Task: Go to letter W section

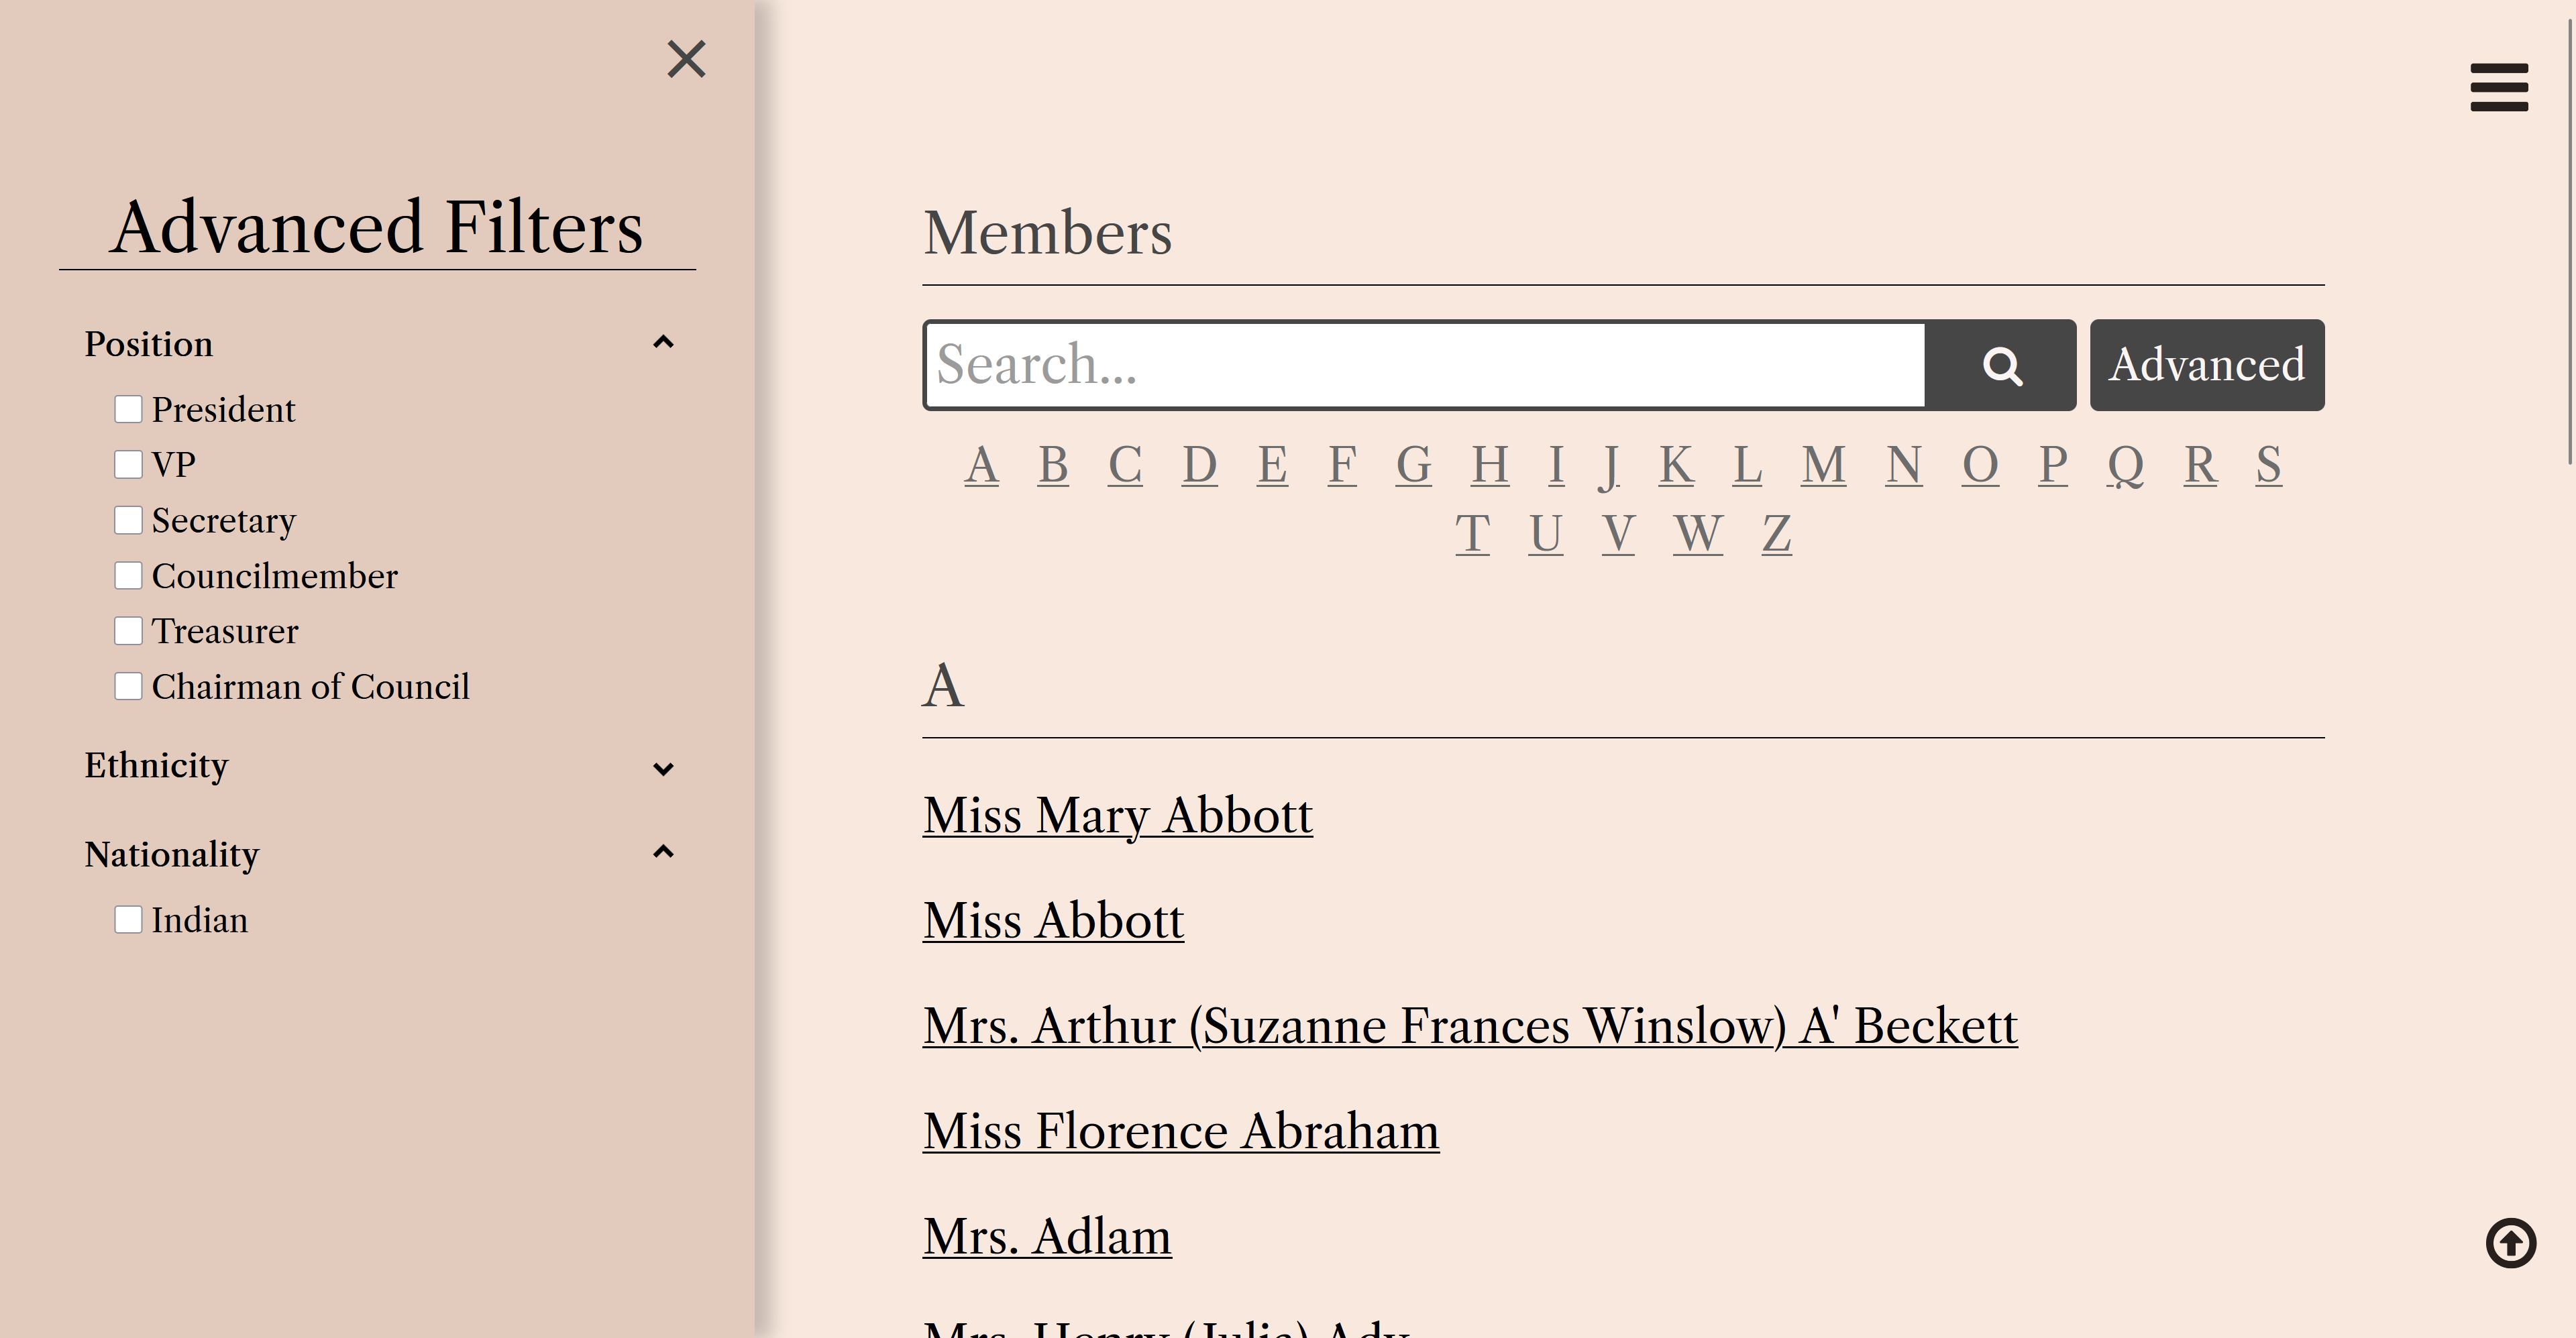Action: (x=1697, y=534)
